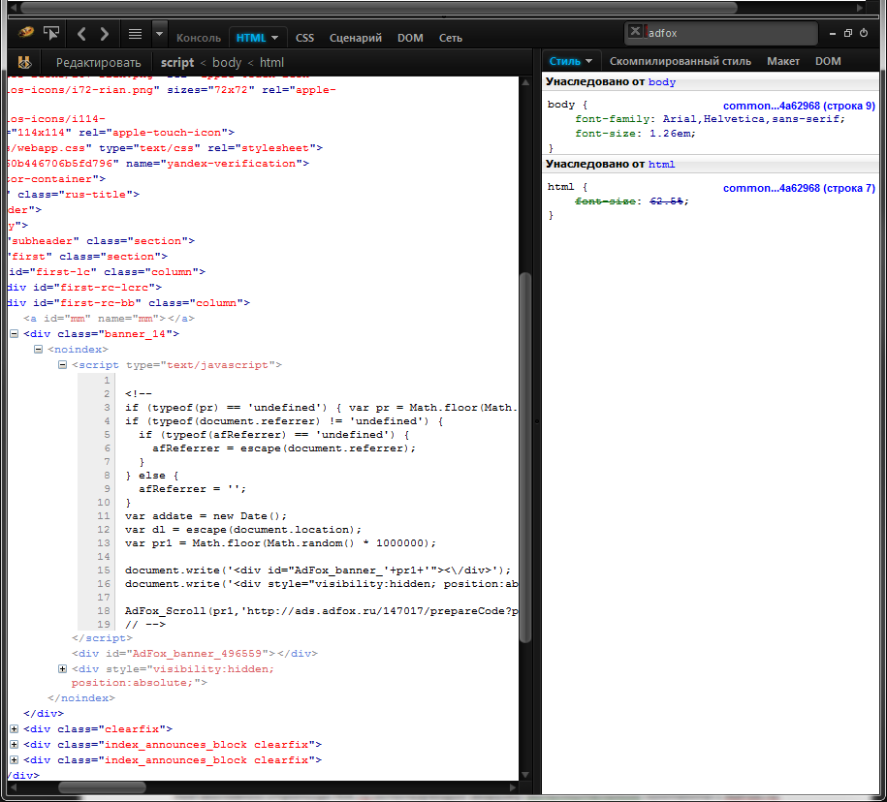Collapse the noindex node

tap(38, 349)
